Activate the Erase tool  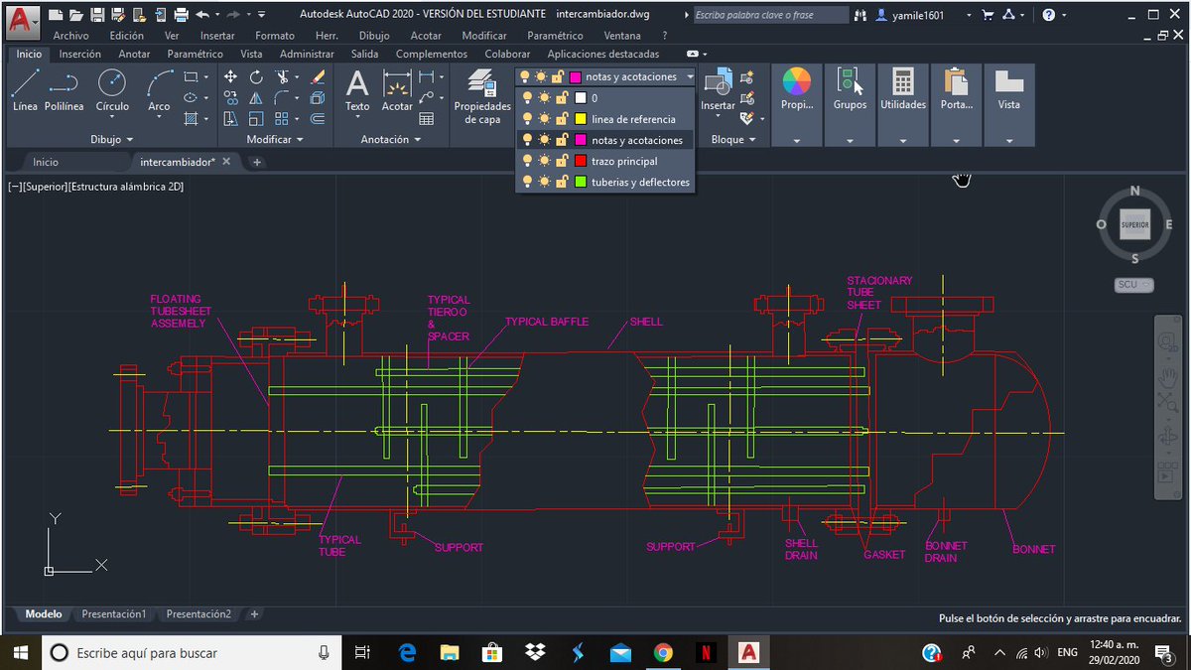[318, 76]
